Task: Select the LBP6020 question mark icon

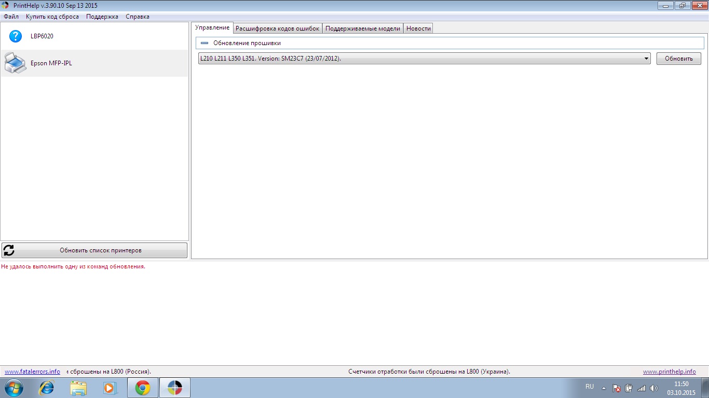Action: [x=16, y=36]
